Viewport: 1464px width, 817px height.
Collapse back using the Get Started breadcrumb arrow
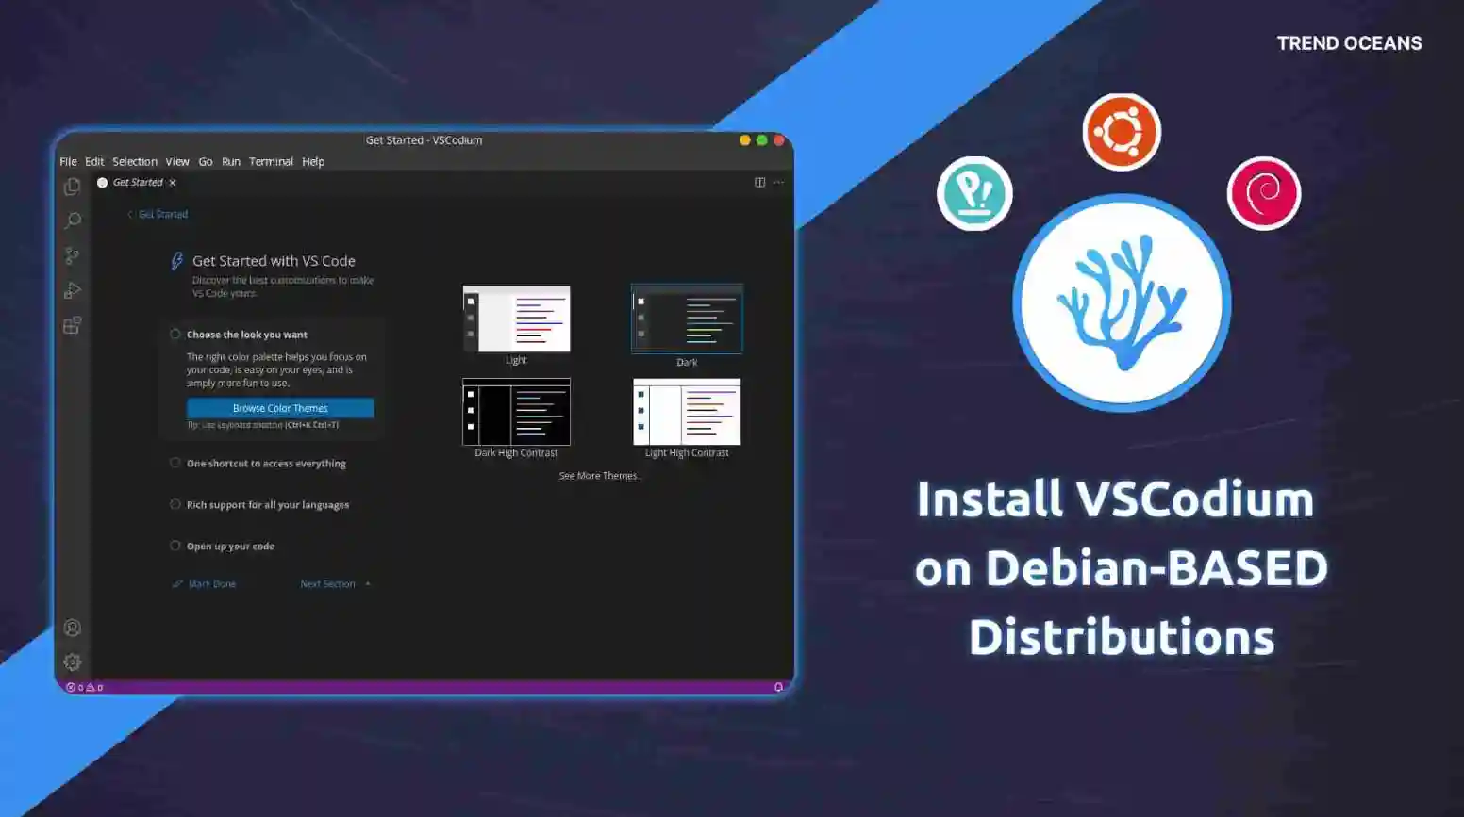pyautogui.click(x=129, y=214)
